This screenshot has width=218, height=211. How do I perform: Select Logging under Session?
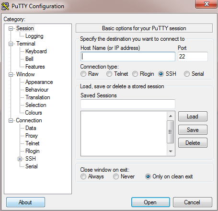click(x=34, y=36)
